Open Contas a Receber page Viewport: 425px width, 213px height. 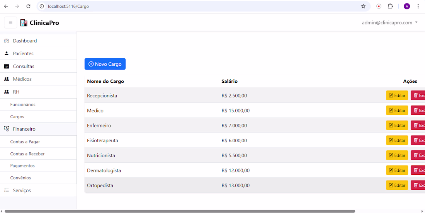tap(38, 154)
